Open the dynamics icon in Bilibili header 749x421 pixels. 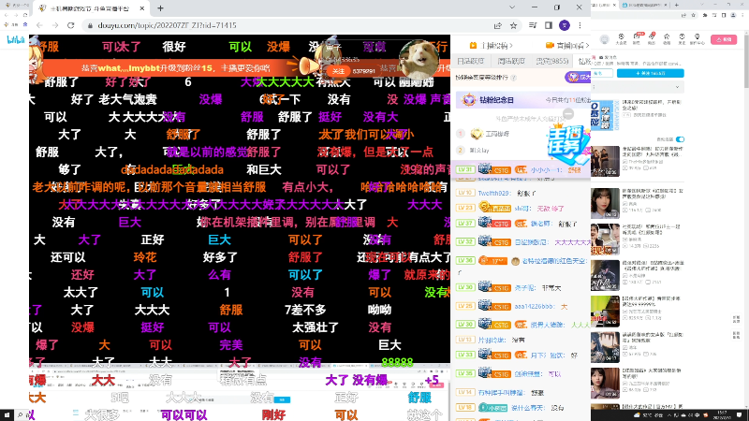coord(652,38)
